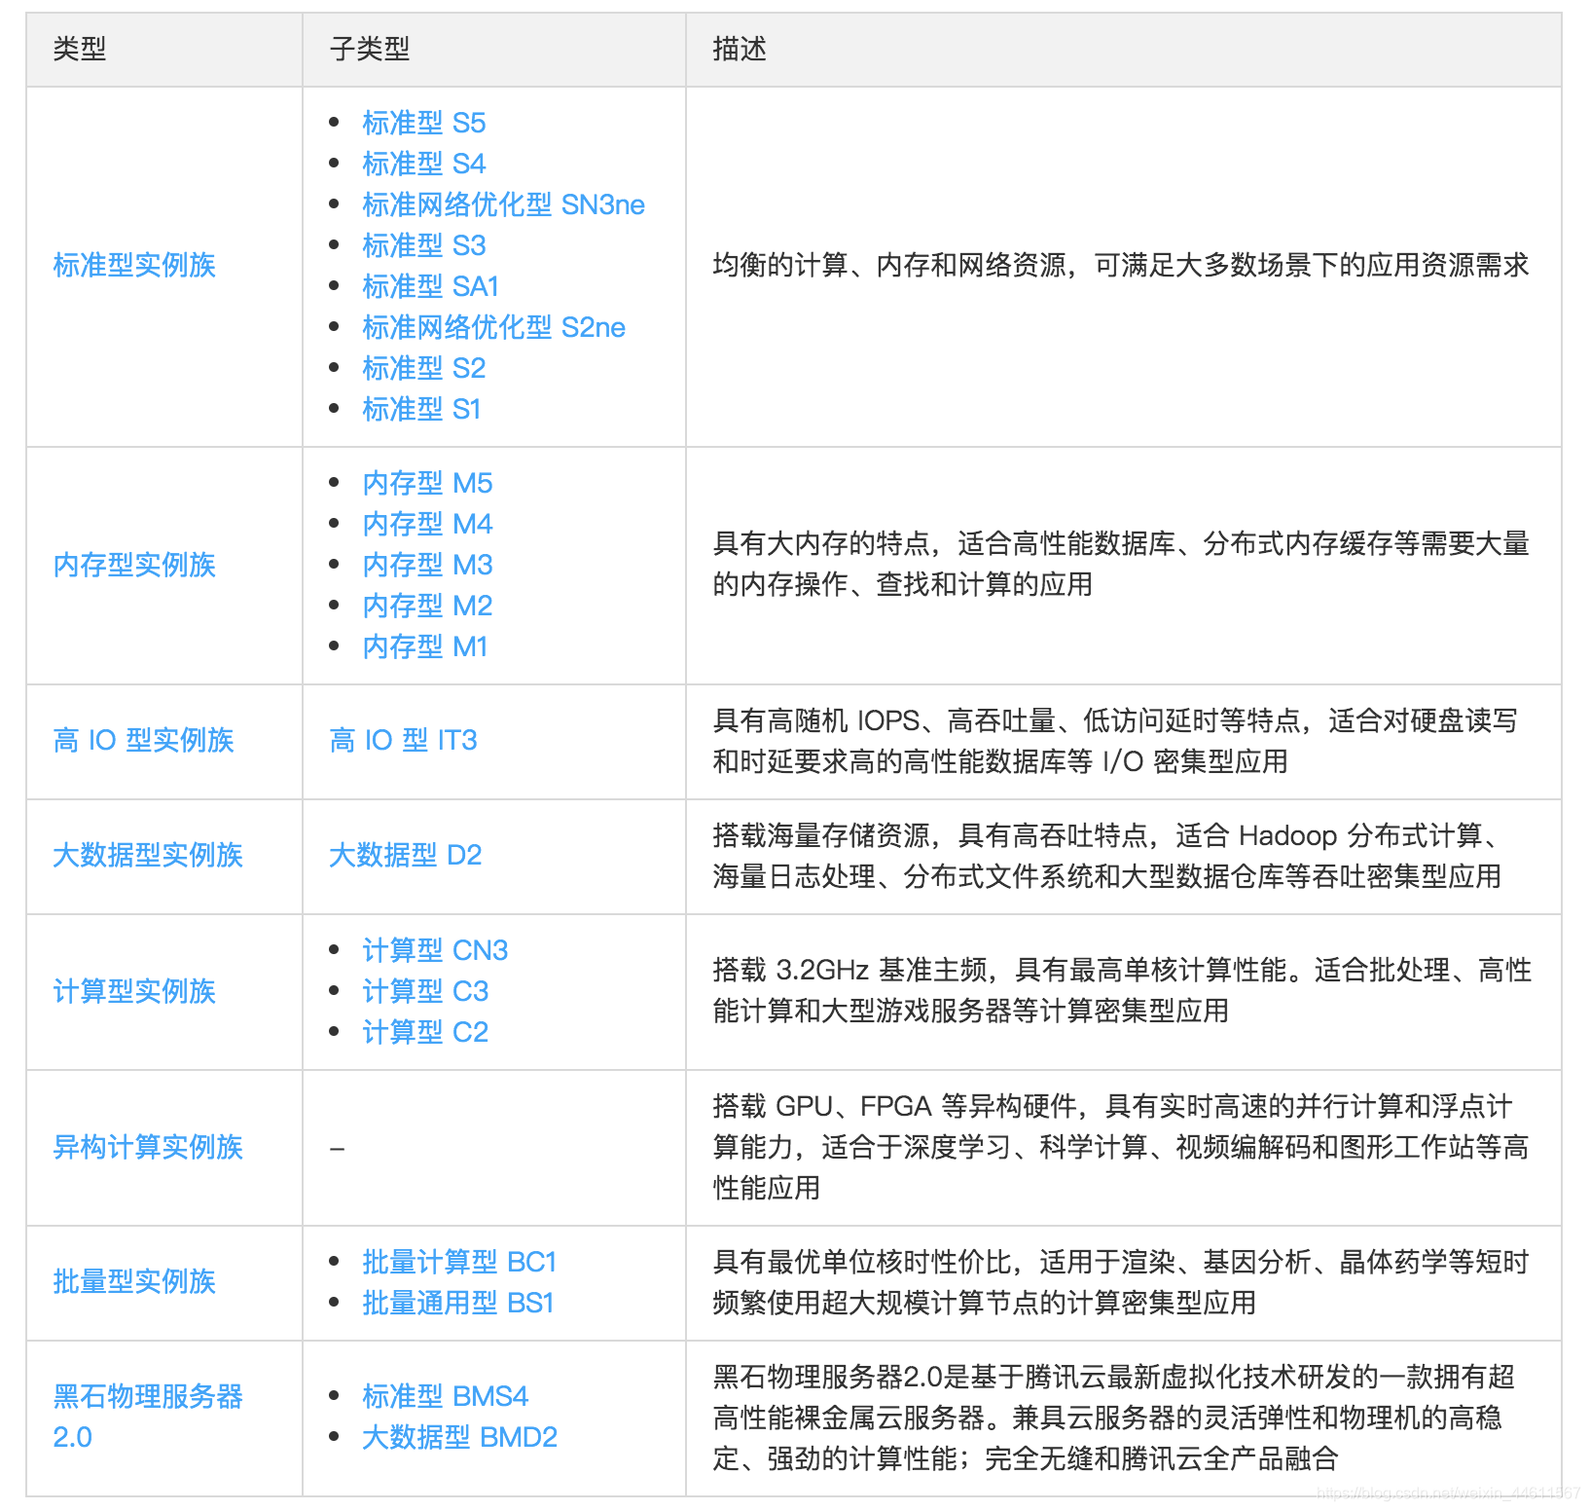Go to the 批量通用型 BS1 link
The width and height of the screenshot is (1590, 1511).
pos(458,1303)
